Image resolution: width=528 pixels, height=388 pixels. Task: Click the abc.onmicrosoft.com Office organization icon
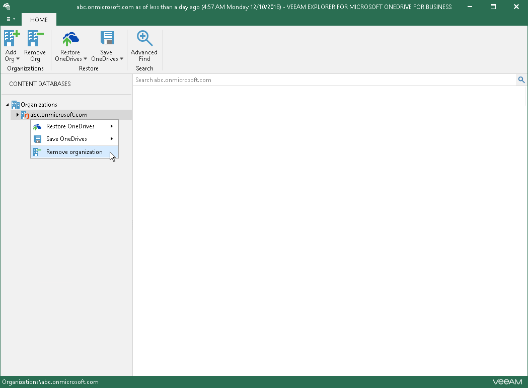click(x=25, y=115)
